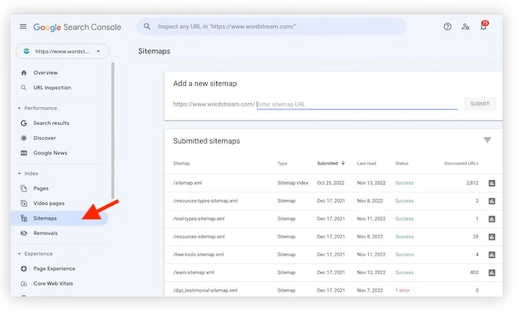Click the '1 error' status text
Image resolution: width=516 pixels, height=311 pixels.
[x=403, y=291]
